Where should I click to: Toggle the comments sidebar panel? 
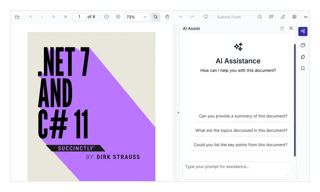coord(303,45)
